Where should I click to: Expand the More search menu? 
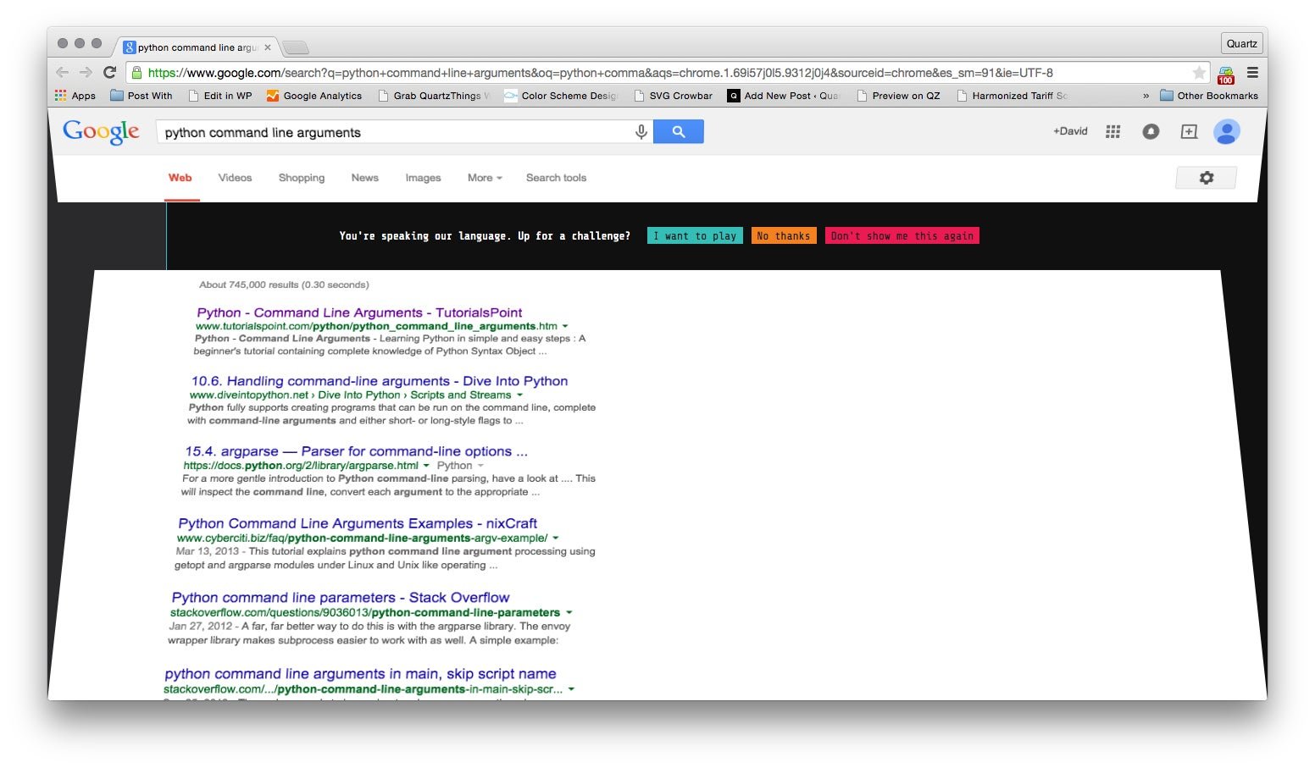tap(485, 178)
